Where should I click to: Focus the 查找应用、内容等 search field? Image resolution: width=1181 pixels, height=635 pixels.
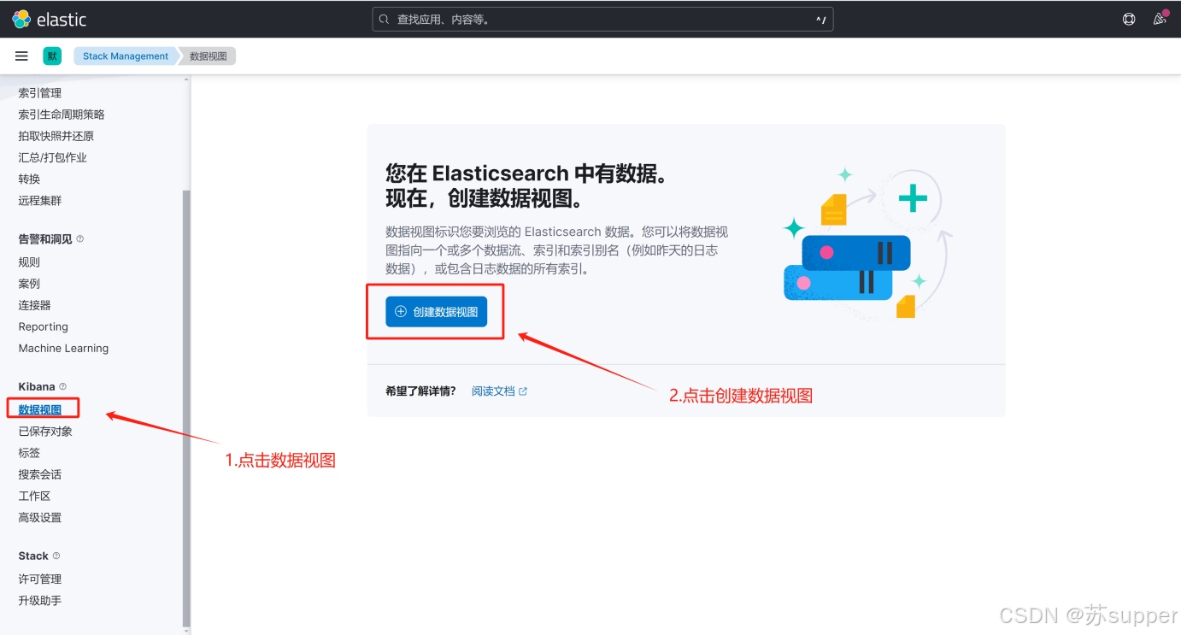coord(602,19)
